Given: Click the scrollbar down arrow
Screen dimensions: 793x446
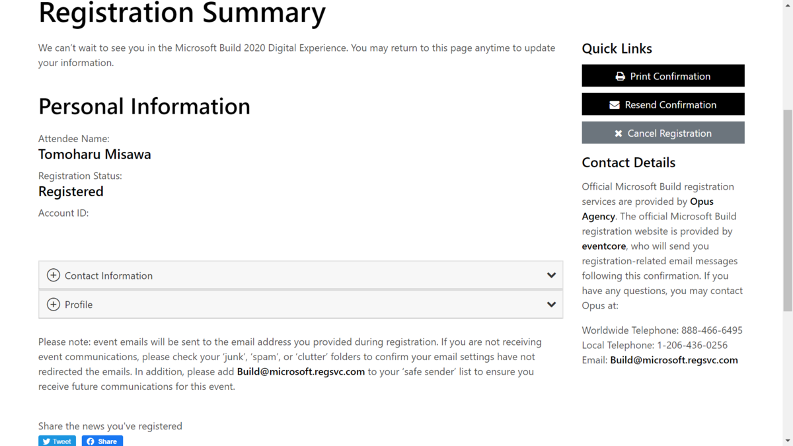Looking at the screenshot, I should (787, 441).
